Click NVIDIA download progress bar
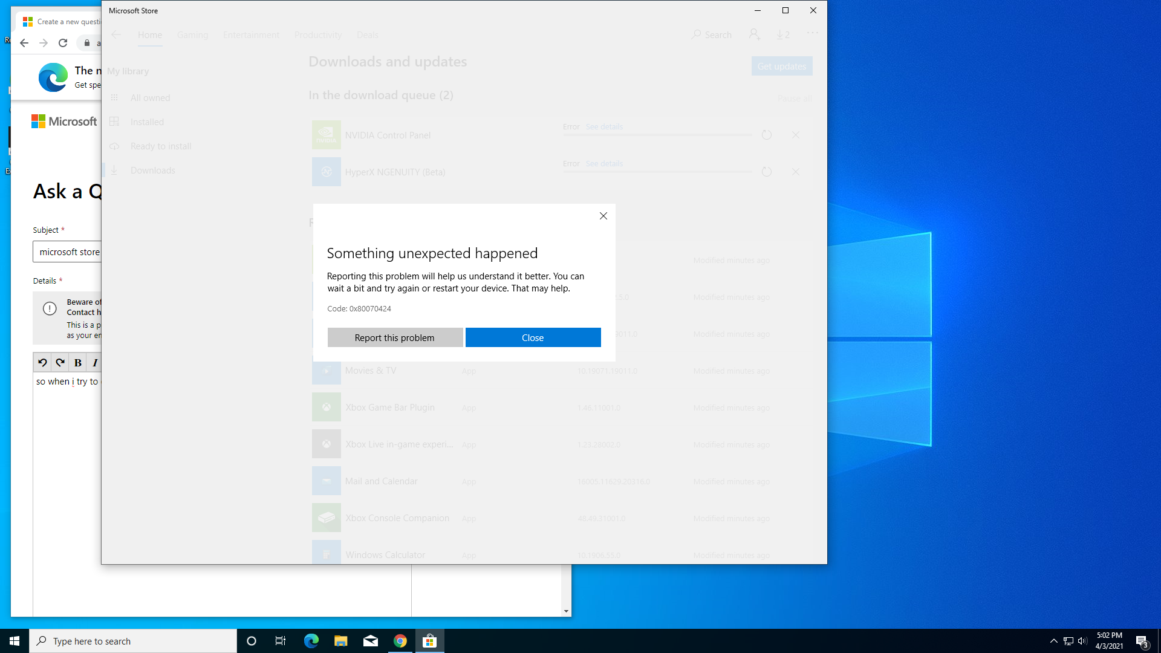The image size is (1161, 653). coord(657,135)
